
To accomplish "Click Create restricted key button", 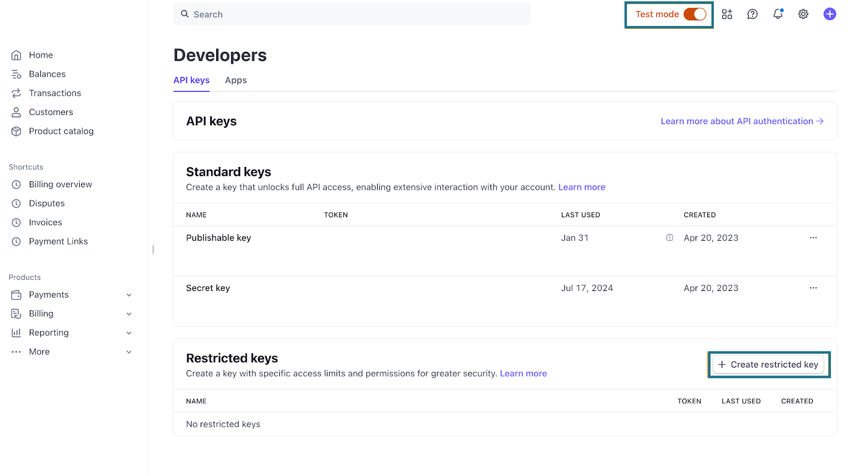I will pyautogui.click(x=768, y=364).
